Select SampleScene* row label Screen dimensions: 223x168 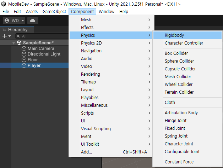pyautogui.click(x=38, y=43)
